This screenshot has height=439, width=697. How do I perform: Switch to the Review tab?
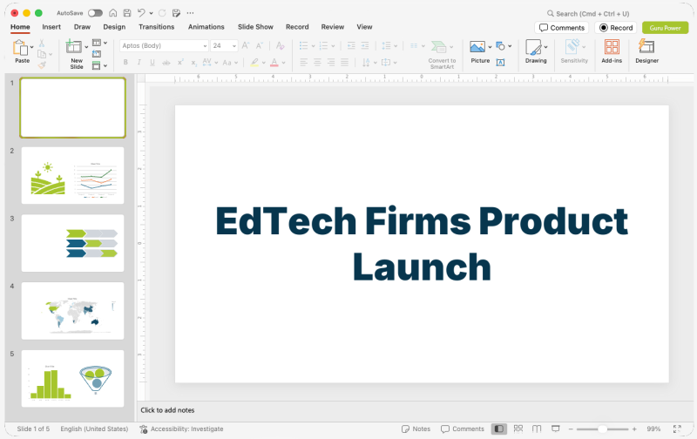tap(333, 27)
